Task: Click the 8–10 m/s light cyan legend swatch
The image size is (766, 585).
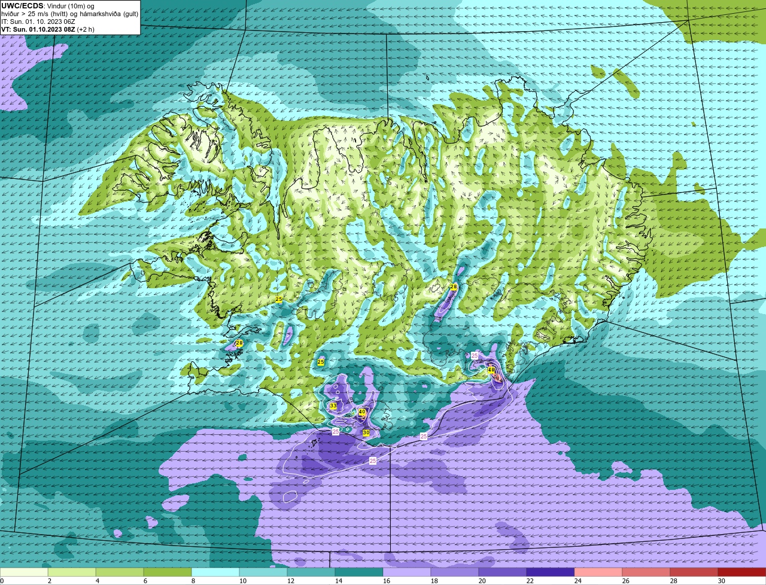Action: [215, 572]
